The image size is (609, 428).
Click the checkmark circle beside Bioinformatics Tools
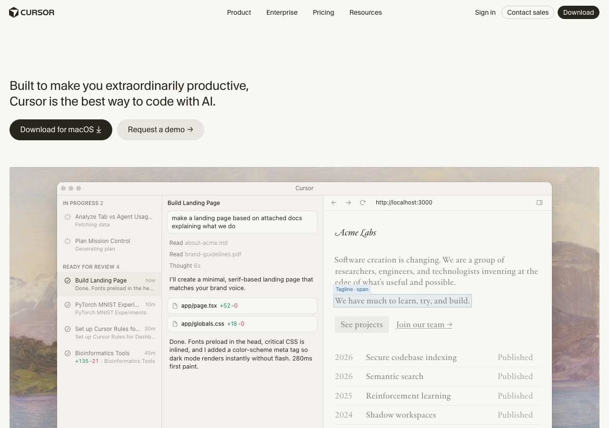(68, 353)
